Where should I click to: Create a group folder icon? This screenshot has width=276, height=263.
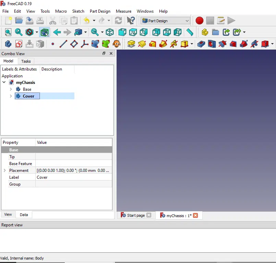coord(215,32)
